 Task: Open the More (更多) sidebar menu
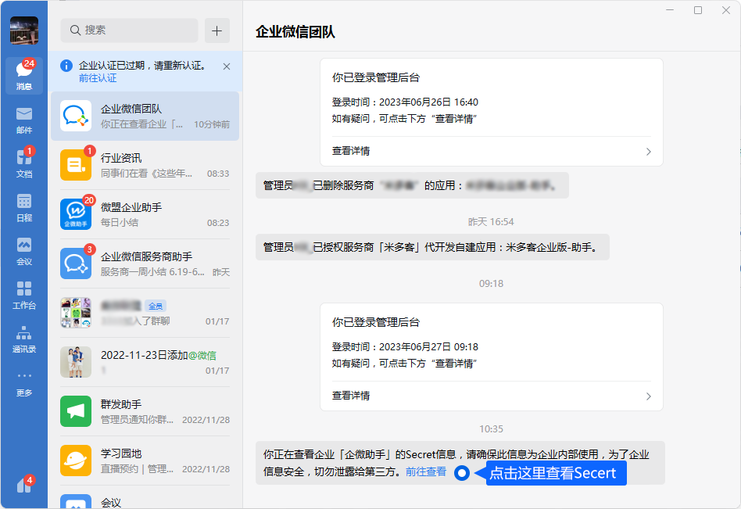click(23, 382)
